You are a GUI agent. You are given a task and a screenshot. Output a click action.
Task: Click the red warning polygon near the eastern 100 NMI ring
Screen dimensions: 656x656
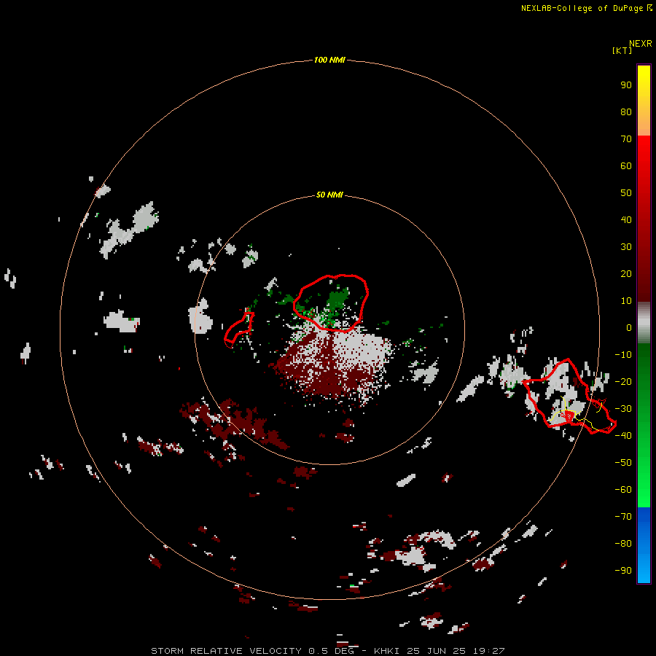(569, 397)
